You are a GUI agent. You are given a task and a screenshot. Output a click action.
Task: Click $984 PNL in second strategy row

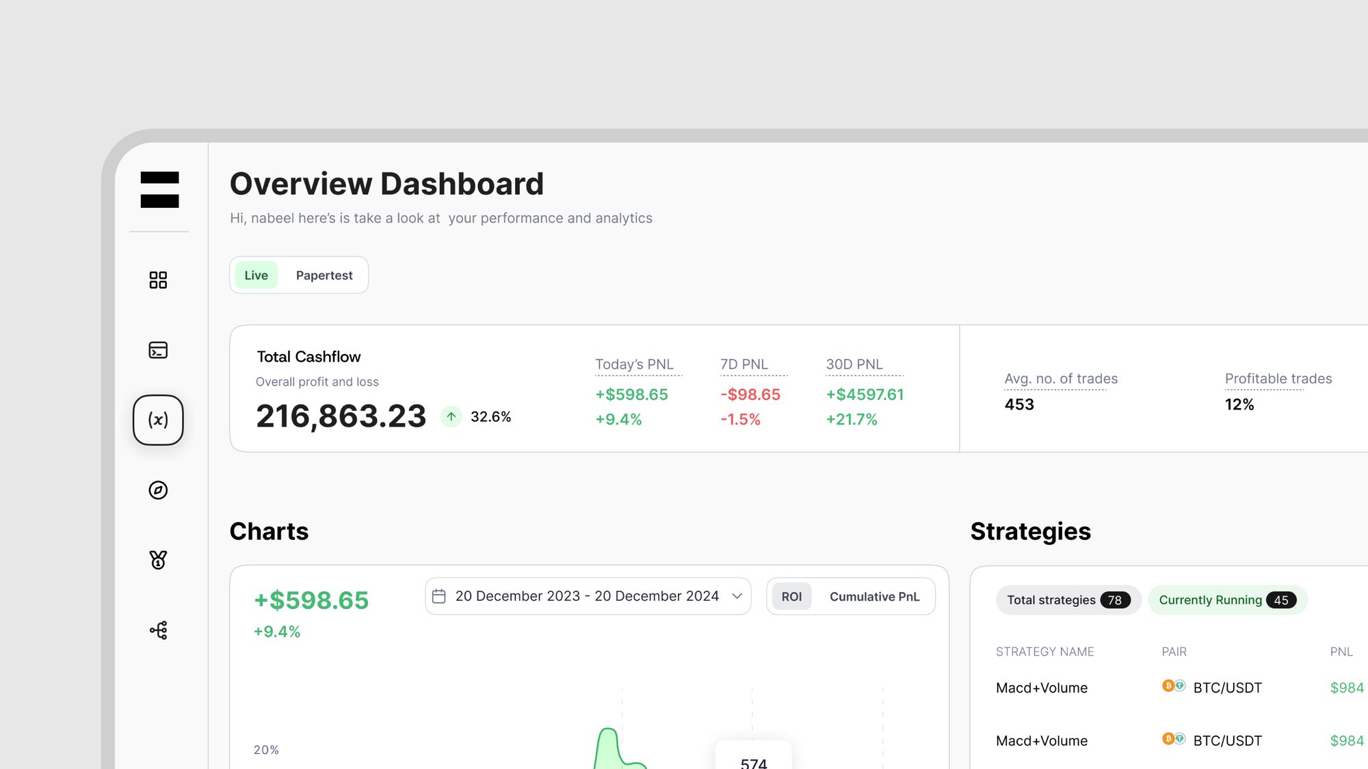click(x=1347, y=741)
